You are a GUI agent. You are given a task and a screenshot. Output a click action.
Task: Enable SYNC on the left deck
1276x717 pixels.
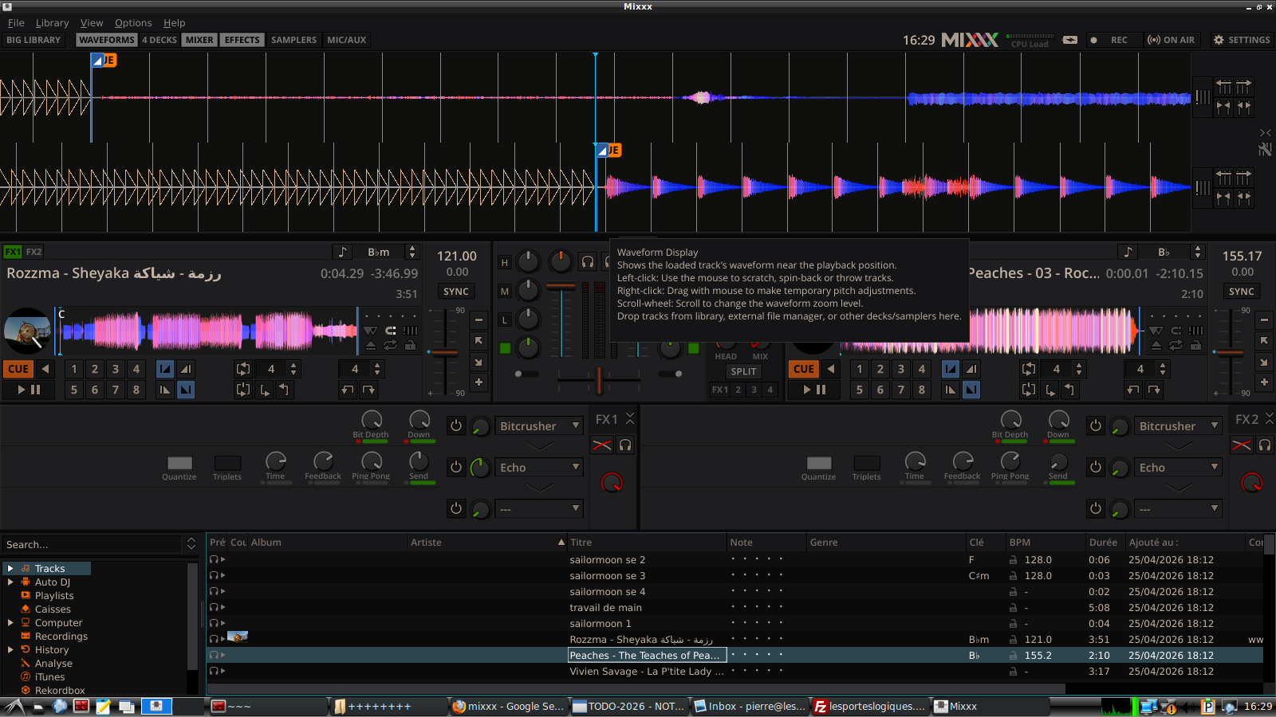pos(455,291)
